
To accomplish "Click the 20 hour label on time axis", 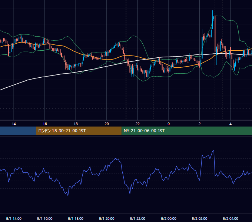I will (x=107, y=124).
